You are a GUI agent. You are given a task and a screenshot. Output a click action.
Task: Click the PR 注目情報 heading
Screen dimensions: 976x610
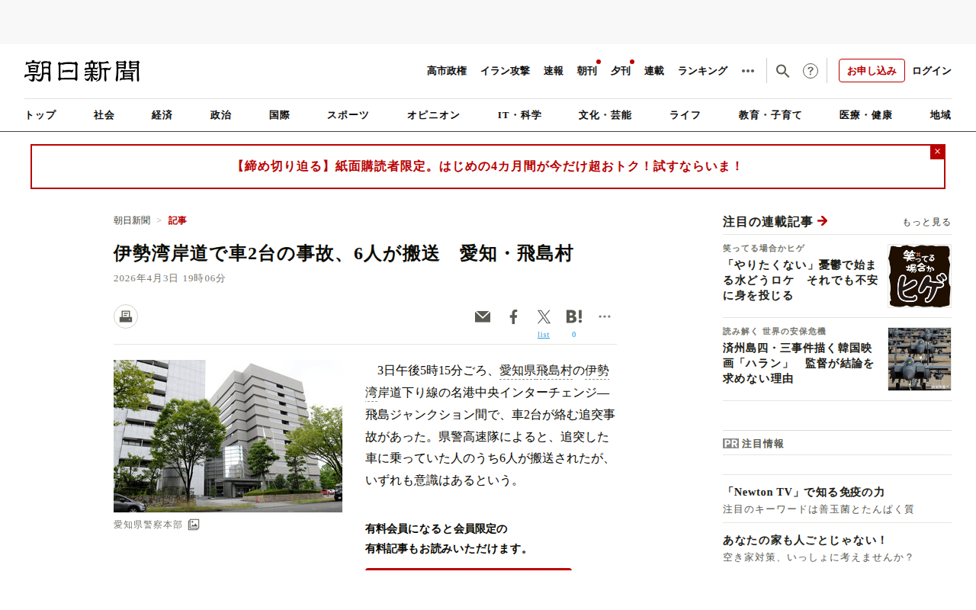(753, 443)
